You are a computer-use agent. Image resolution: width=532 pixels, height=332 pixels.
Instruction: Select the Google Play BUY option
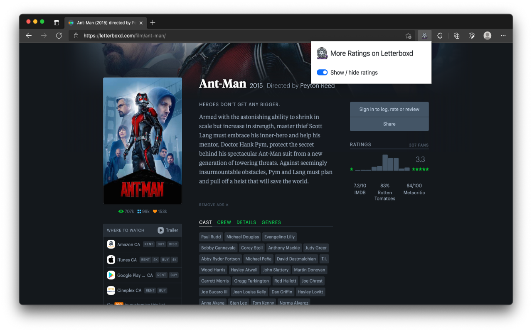point(174,275)
